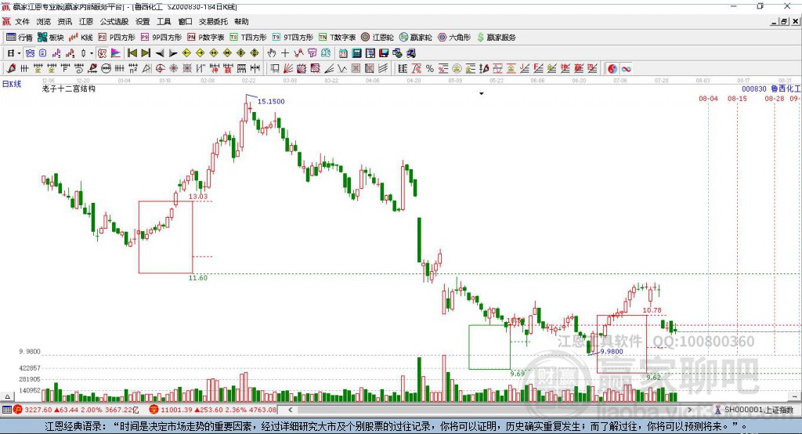Select the crosshair cursor tool
The image size is (802, 434).
(x=285, y=53)
